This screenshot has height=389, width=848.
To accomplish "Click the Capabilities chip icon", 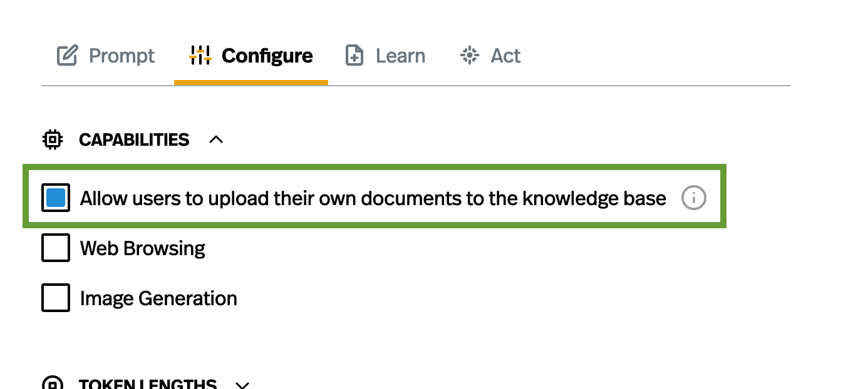I will 53,139.
